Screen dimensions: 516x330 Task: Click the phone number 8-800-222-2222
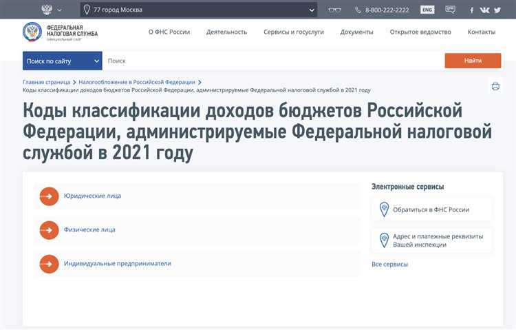point(387,10)
